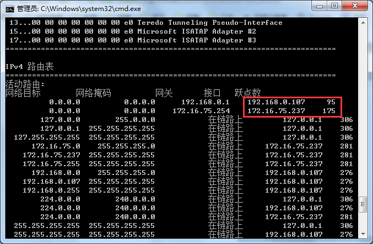Click the metric value 95
Image resolution: width=373 pixels, height=244 pixels.
tap(331, 102)
